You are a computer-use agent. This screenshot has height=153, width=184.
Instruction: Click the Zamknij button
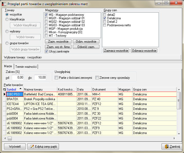[x=172, y=147]
